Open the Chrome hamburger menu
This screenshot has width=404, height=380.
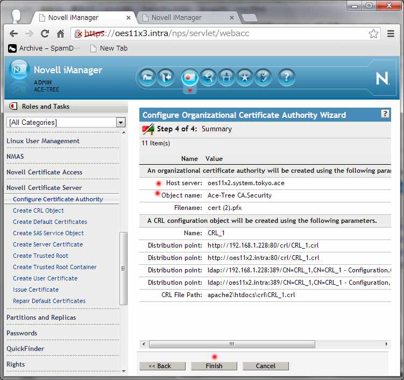point(391,33)
